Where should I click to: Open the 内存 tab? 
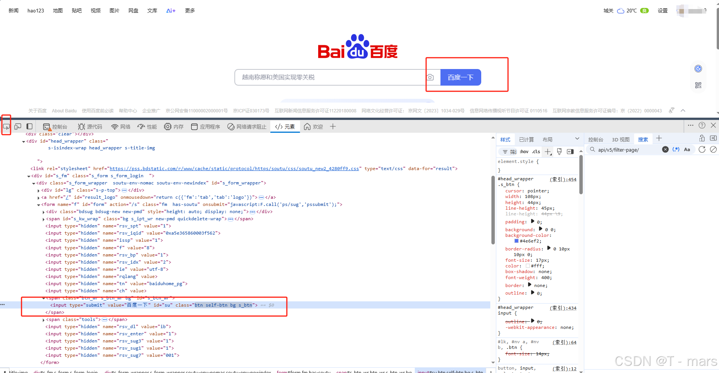174,127
